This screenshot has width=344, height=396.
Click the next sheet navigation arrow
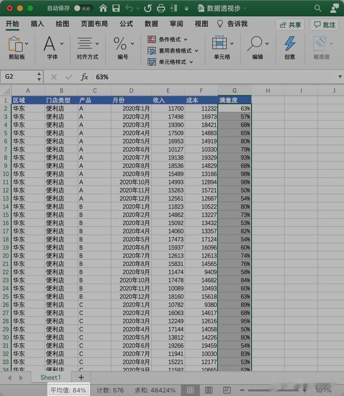(21, 378)
